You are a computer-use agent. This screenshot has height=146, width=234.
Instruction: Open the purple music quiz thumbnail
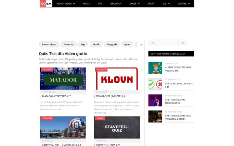click(x=155, y=100)
